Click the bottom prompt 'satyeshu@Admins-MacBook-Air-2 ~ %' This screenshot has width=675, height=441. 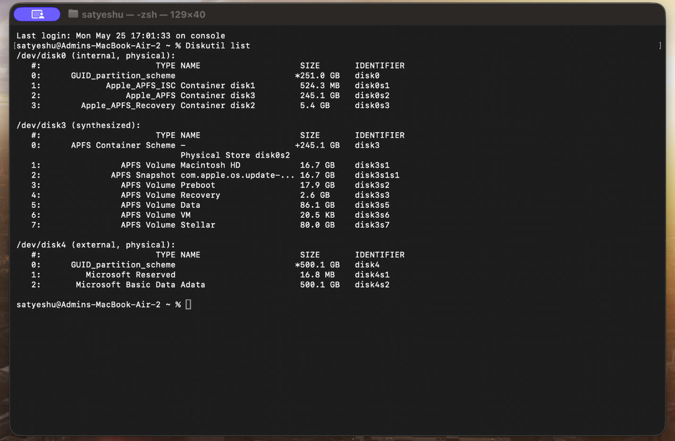[98, 305]
